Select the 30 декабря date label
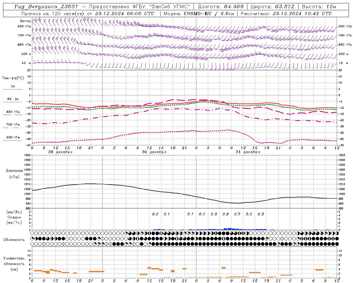353x283 pixels. click(154, 152)
